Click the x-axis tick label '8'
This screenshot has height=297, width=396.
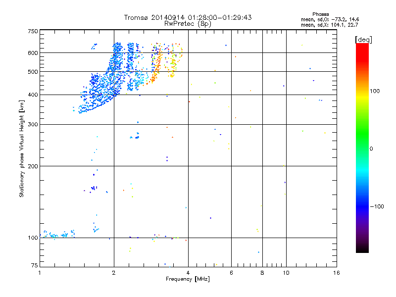(262, 273)
